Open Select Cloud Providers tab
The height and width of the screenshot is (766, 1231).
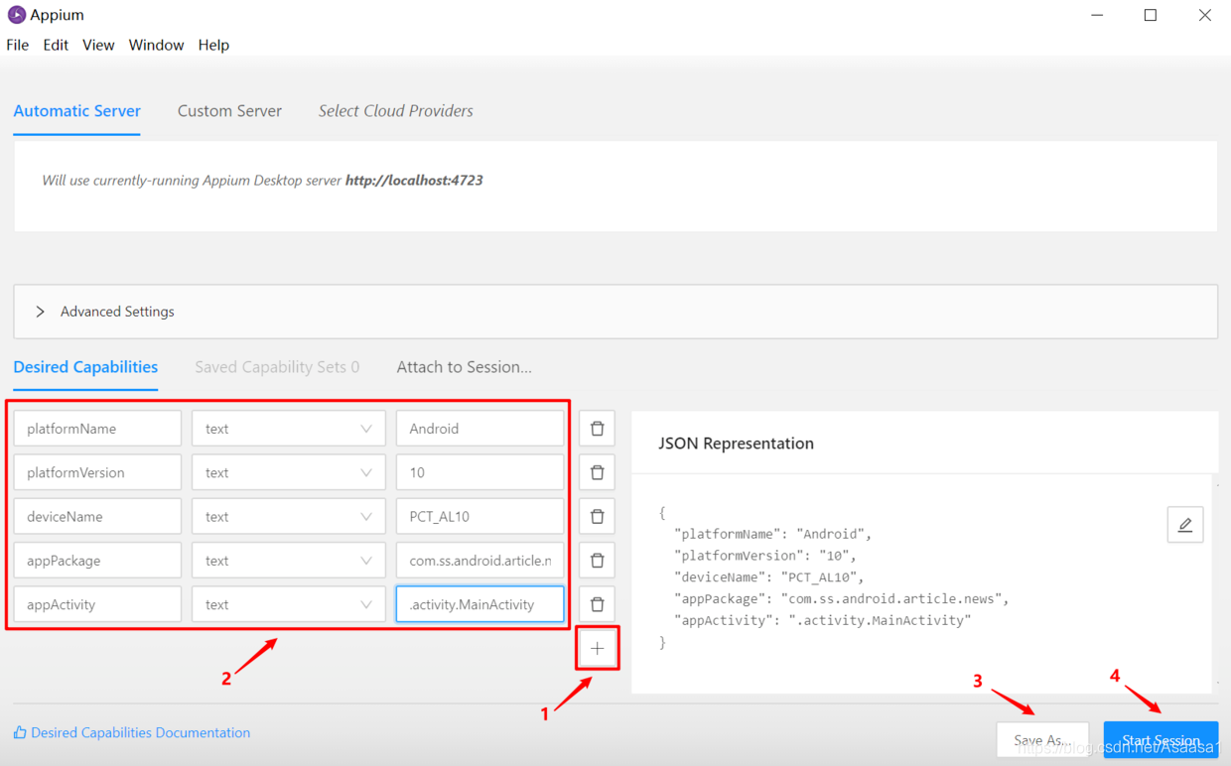[x=396, y=111]
